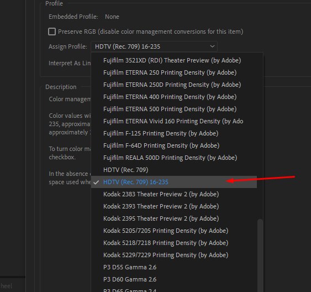
Task: Pick the P3 D55 Gamma 2.6 profile
Action: point(174,267)
